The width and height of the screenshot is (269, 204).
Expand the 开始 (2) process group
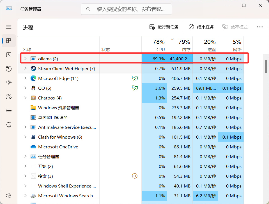coord(26,166)
